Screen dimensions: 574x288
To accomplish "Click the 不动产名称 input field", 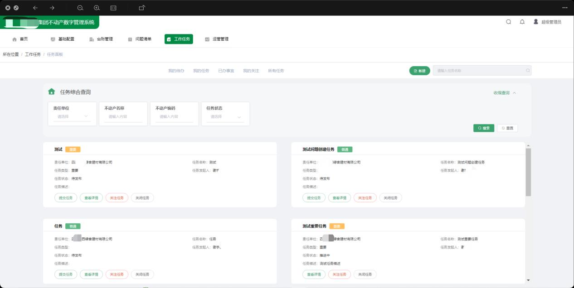I will (123, 117).
